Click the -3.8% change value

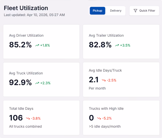[x=36, y=118]
